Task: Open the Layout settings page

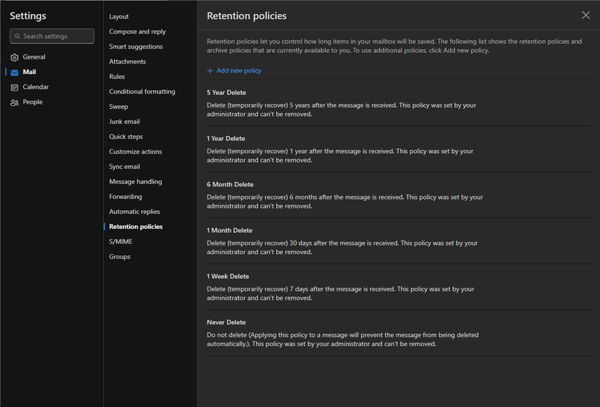Action: click(x=119, y=17)
